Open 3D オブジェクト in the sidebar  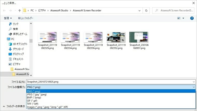(18, 44)
